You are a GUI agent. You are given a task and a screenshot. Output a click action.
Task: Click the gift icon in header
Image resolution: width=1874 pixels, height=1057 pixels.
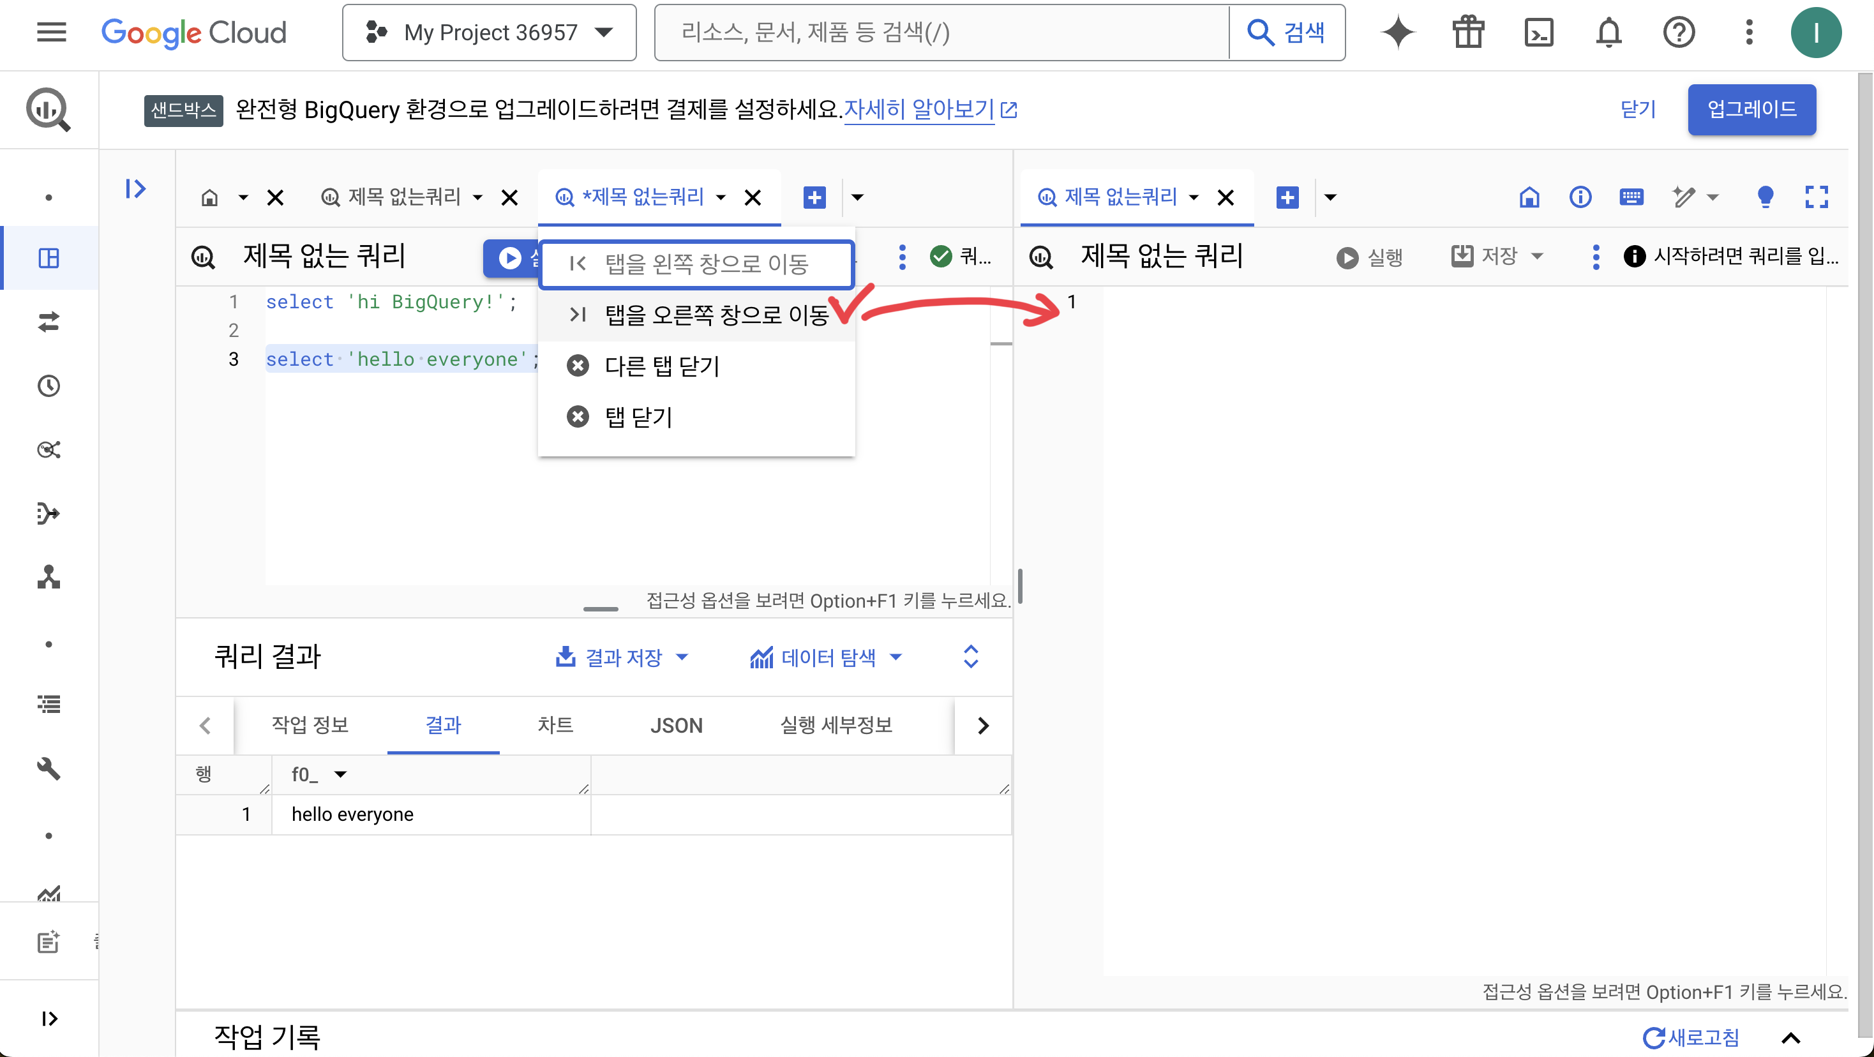[x=1468, y=33]
